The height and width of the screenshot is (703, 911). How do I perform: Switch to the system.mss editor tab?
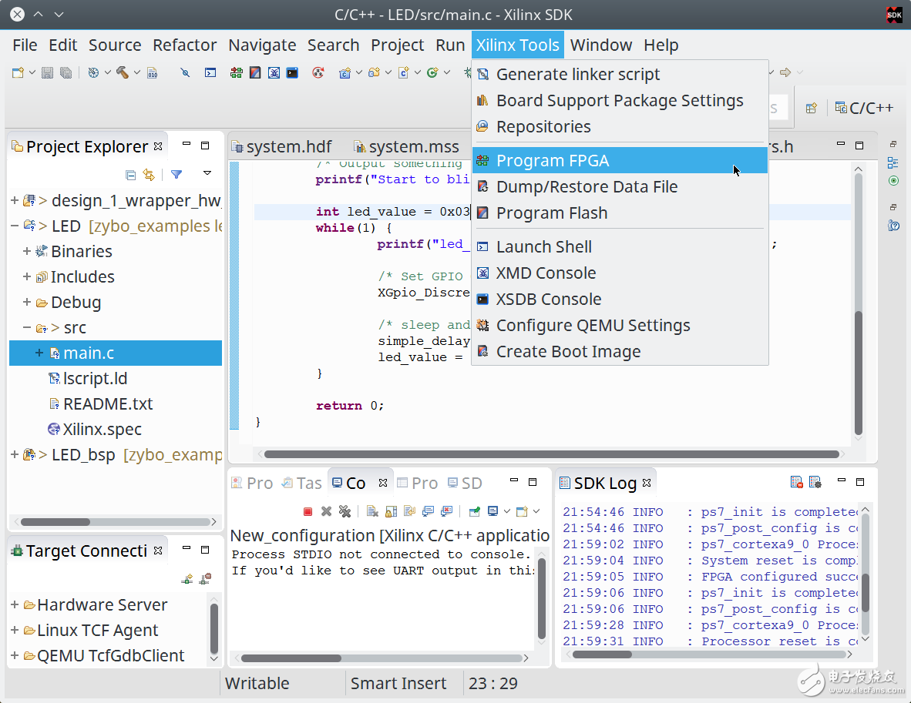tap(405, 146)
